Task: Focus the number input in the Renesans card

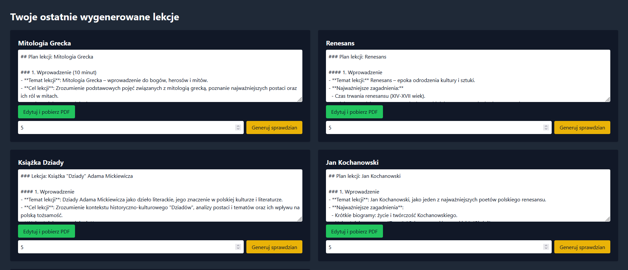Action: 432,127
